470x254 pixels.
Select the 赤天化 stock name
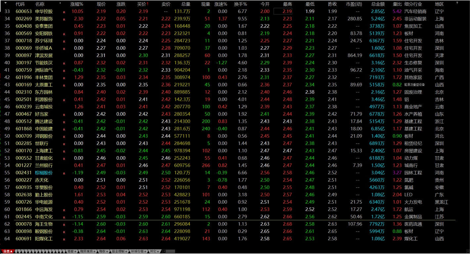(42, 180)
